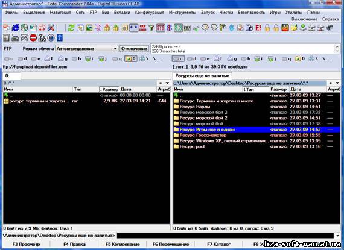344x250 pixels.
Task: Click the crossed envelope toolbar icon
Action: 24,38
